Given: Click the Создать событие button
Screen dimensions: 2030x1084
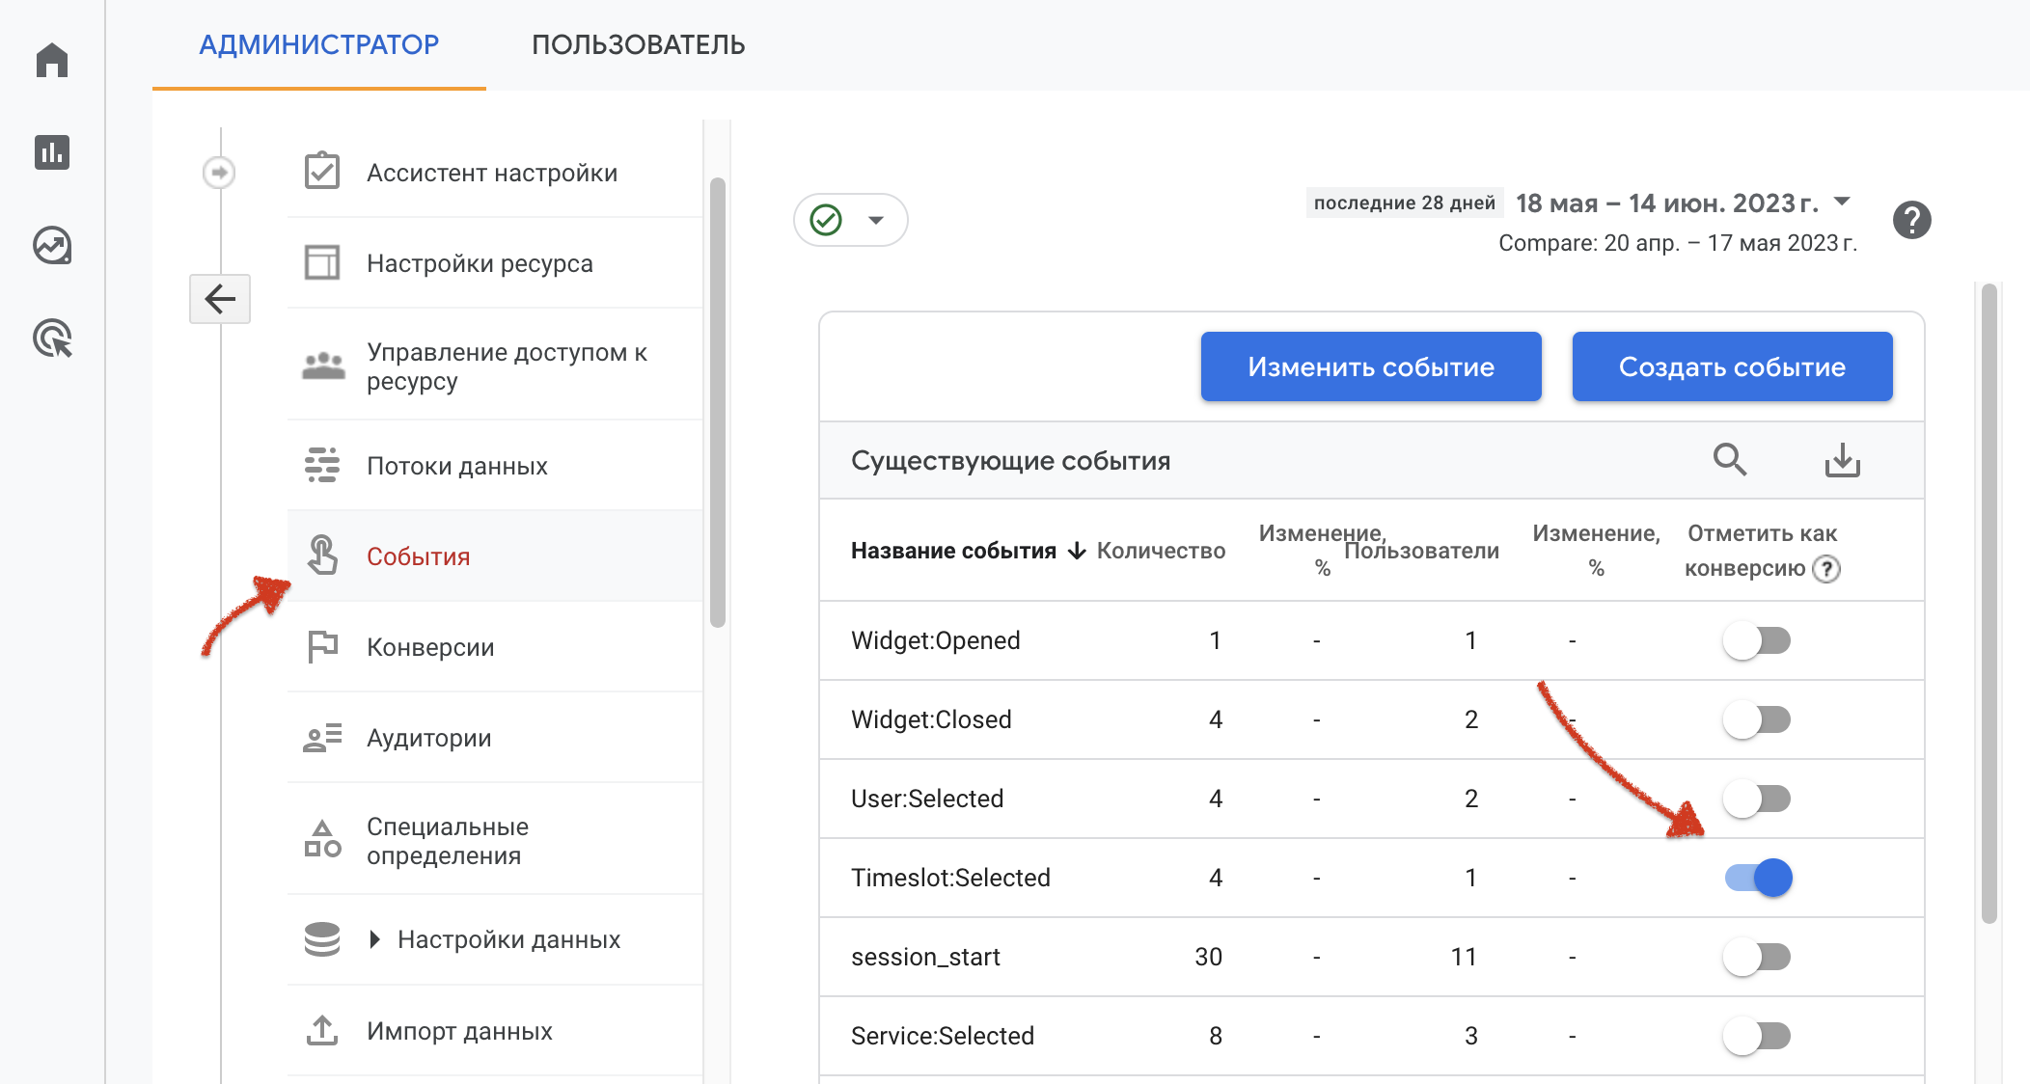Looking at the screenshot, I should point(1732,366).
